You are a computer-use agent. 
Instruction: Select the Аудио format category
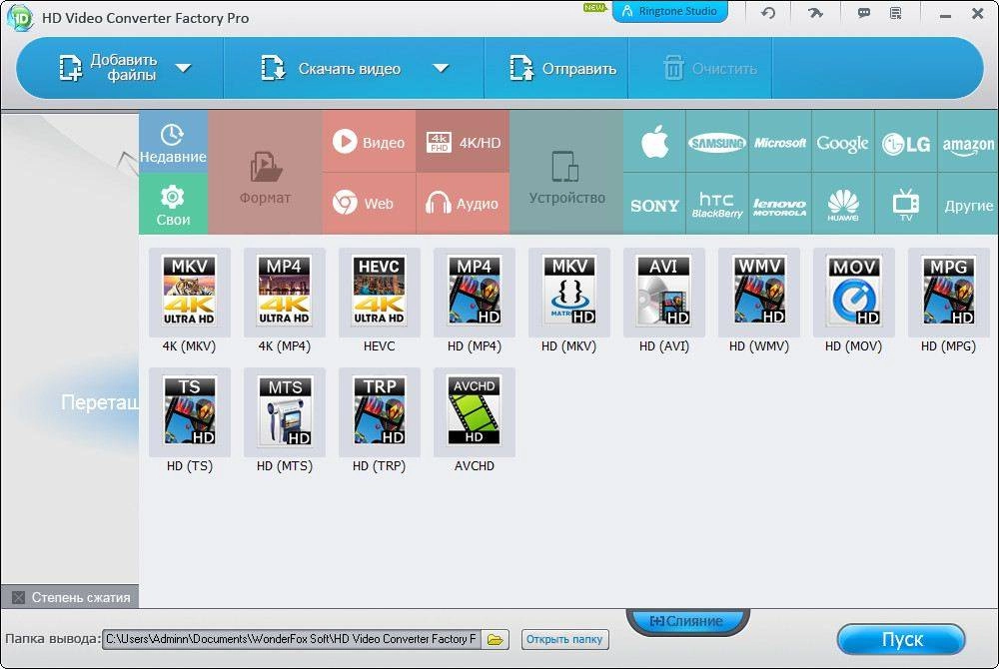point(463,204)
